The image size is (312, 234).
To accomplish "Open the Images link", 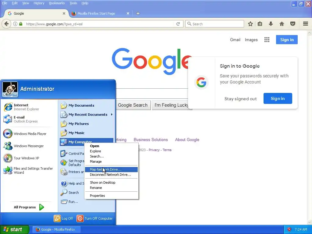I will click(x=251, y=40).
